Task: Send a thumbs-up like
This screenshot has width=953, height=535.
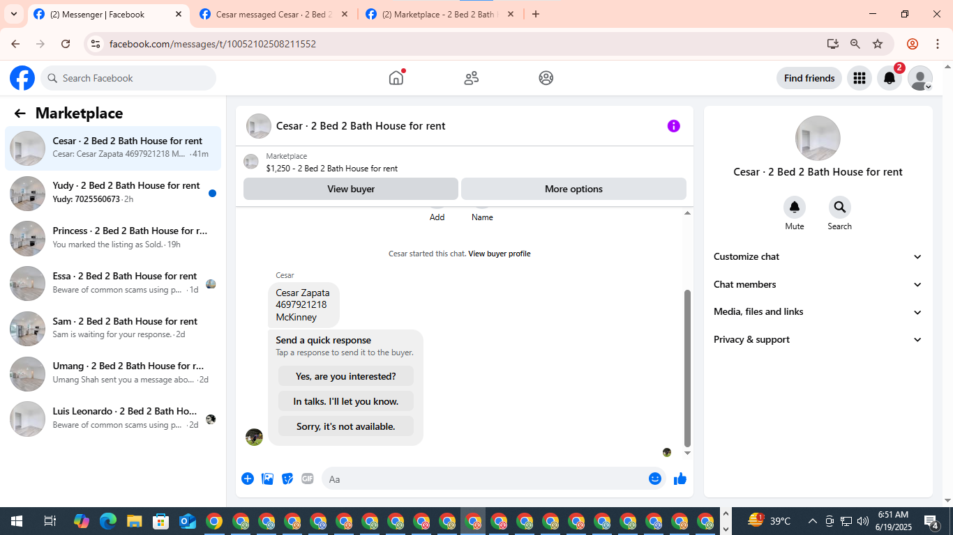Action: coord(680,479)
